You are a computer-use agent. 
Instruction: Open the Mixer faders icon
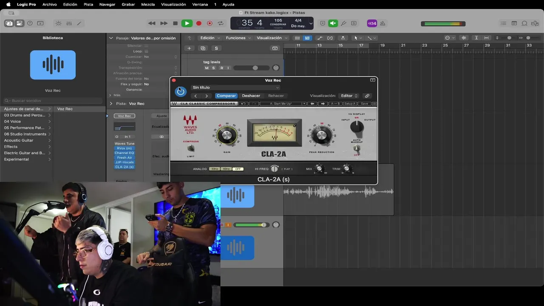coord(69,23)
